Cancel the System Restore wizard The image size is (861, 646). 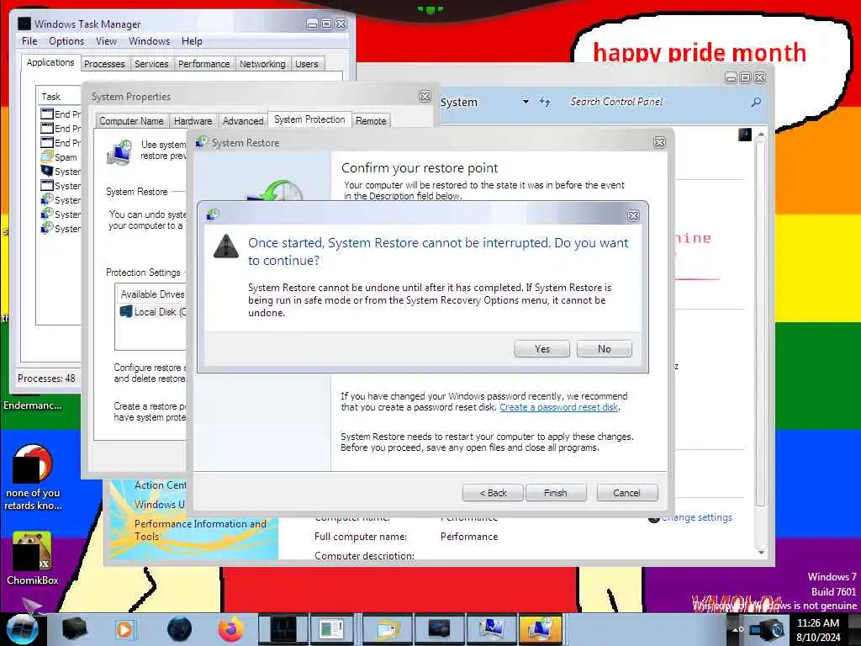[x=627, y=493]
